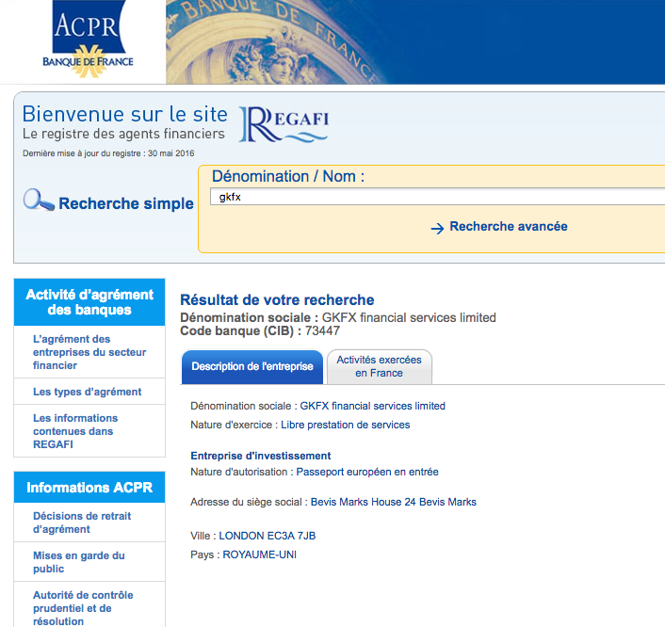
Task: Click GKFX financial services limited in description
Action: pos(372,406)
